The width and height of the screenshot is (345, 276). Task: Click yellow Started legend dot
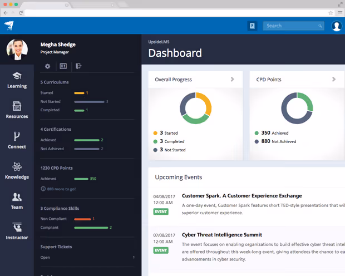coord(155,133)
